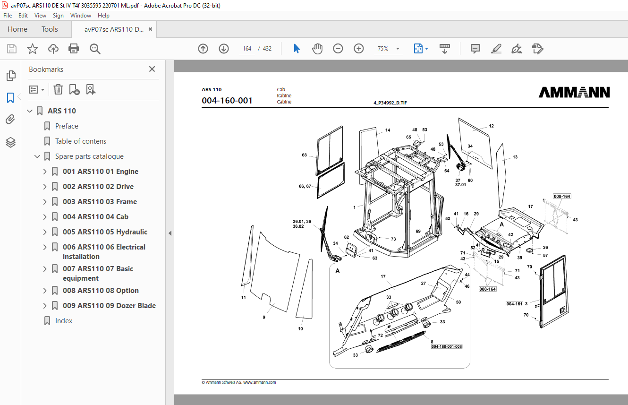The image size is (628, 405).
Task: Add a new bookmark
Action: 74,89
